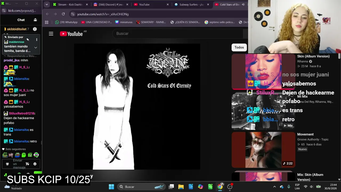Viewport: 341px width, 192px height.
Task: Open the WhatsApp bookmark
Action: click(66, 22)
